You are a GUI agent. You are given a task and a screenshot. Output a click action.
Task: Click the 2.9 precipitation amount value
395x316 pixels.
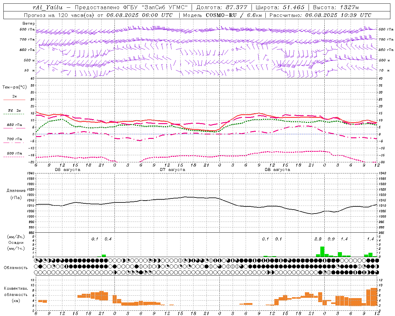(318, 239)
